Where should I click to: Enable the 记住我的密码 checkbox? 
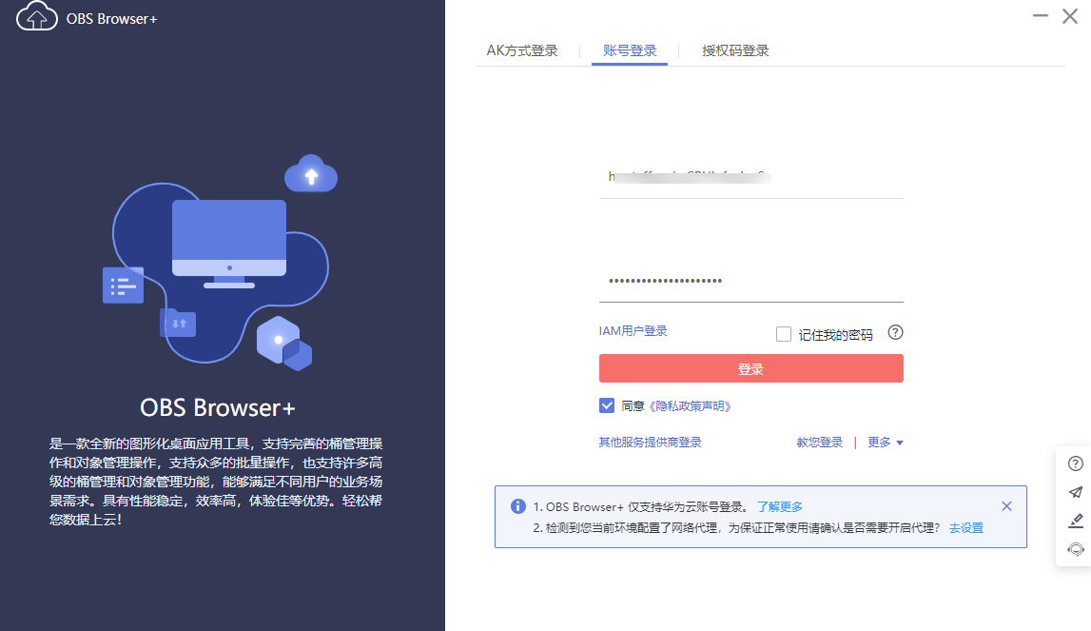pos(784,334)
